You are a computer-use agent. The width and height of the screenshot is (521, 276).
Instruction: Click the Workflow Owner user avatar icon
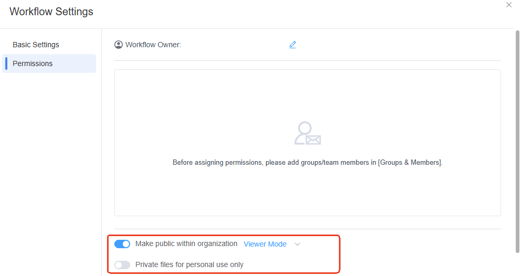click(119, 45)
